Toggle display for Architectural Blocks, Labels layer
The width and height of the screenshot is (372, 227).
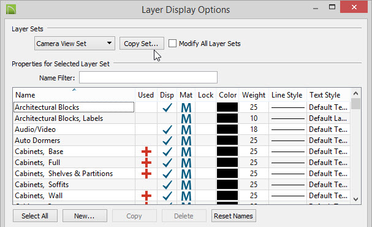coord(167,118)
